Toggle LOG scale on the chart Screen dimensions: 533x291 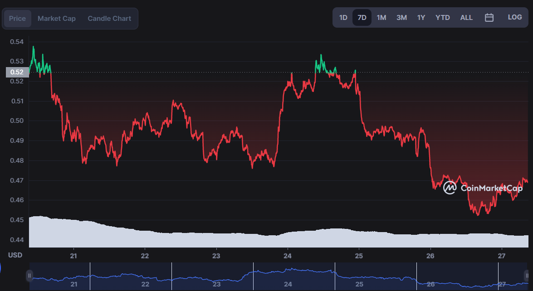[515, 17]
